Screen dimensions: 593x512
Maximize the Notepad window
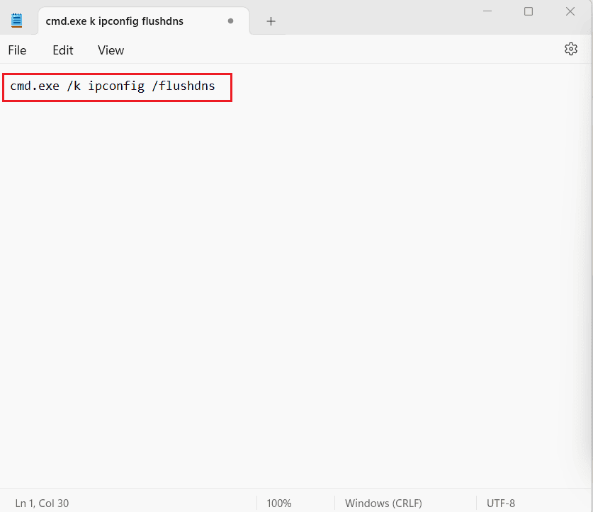[528, 12]
